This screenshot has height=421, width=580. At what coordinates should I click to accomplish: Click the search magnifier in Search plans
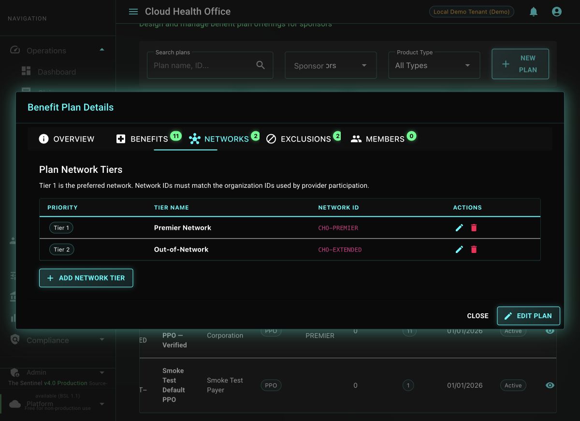[261, 65]
